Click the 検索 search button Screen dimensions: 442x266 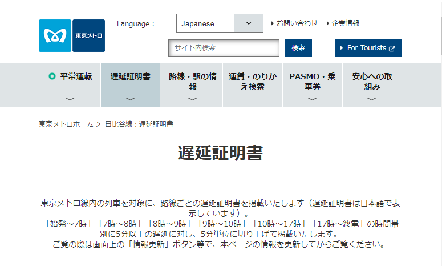298,48
